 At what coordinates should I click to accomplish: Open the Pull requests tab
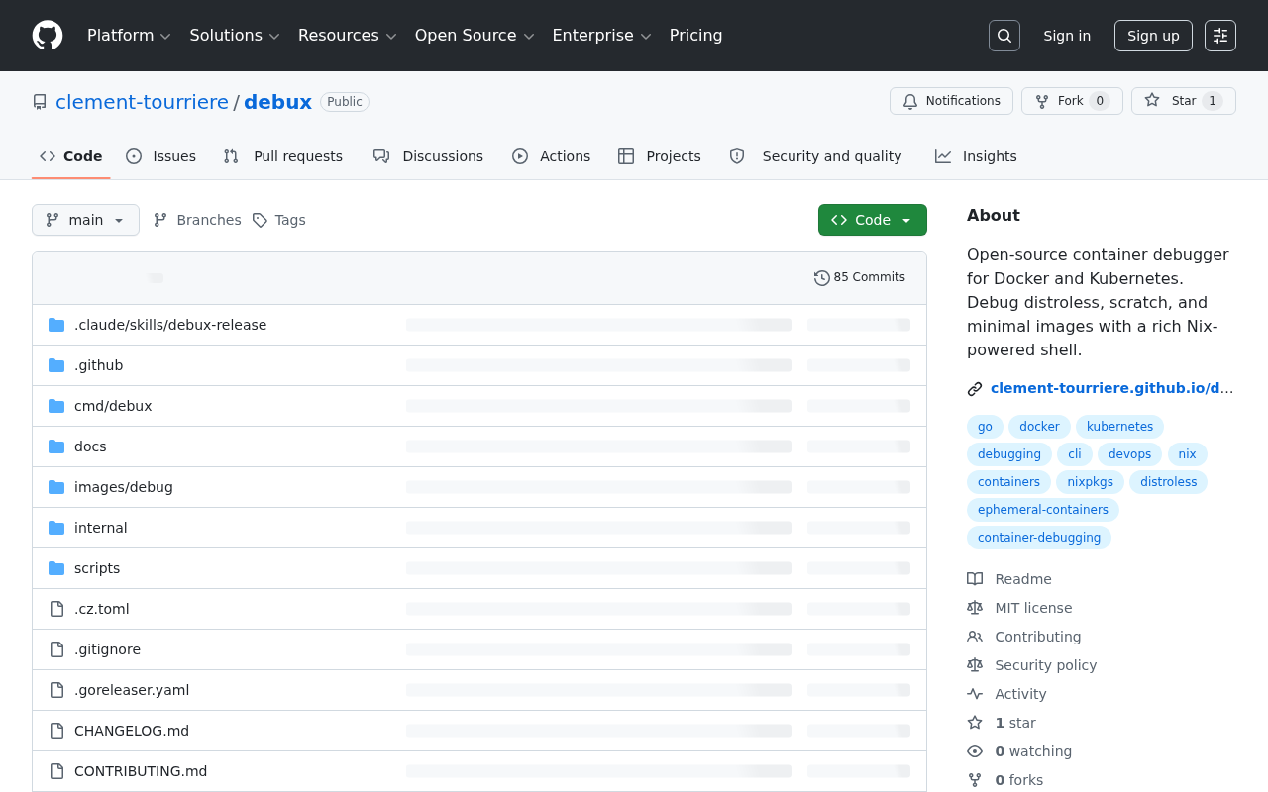click(x=283, y=156)
